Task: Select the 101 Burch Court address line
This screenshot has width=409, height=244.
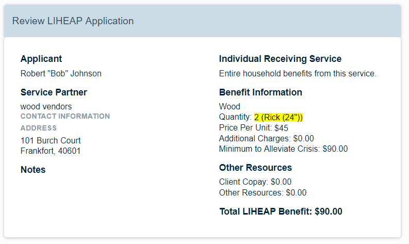Action: point(51,140)
